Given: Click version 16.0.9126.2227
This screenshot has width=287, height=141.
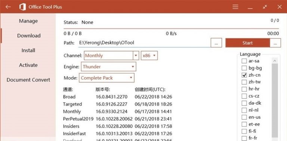Looking at the screenshot, I should 111,104.
